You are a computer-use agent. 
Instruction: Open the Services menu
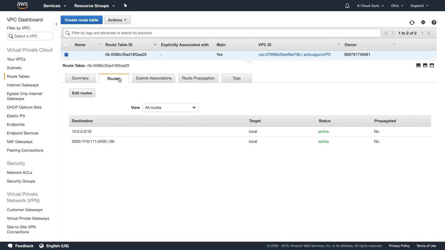(x=54, y=6)
